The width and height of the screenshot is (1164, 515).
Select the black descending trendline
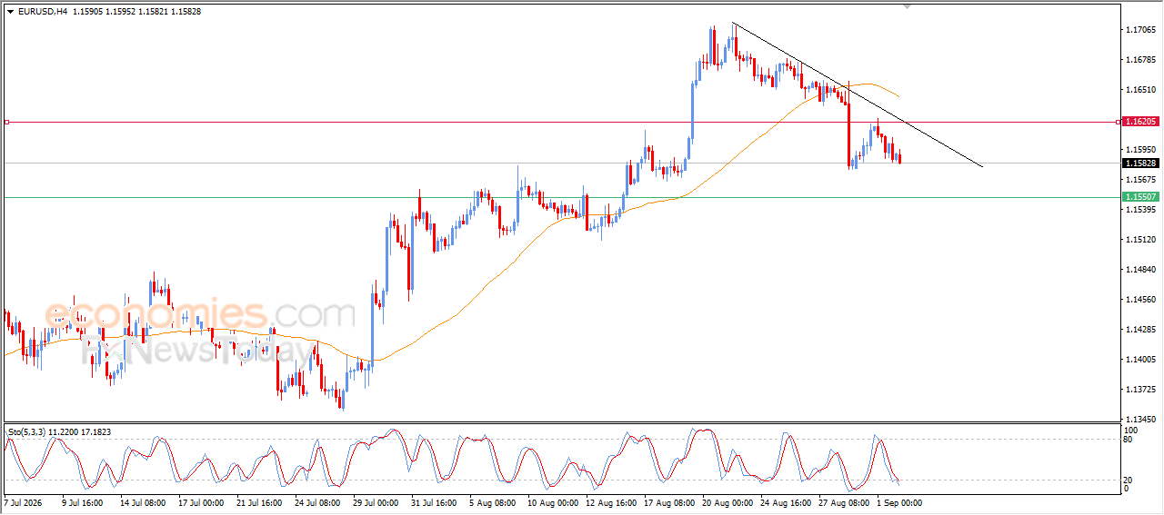[x=857, y=94]
